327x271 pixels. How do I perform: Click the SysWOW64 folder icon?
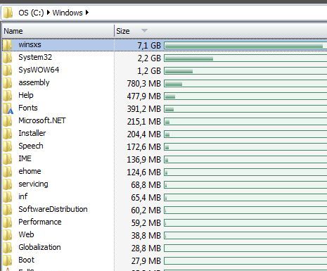tap(8, 70)
